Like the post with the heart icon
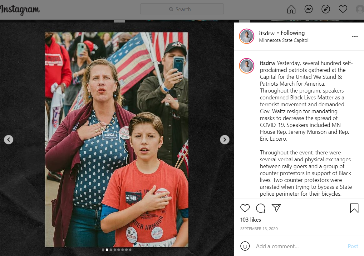364x256 pixels. click(245, 208)
